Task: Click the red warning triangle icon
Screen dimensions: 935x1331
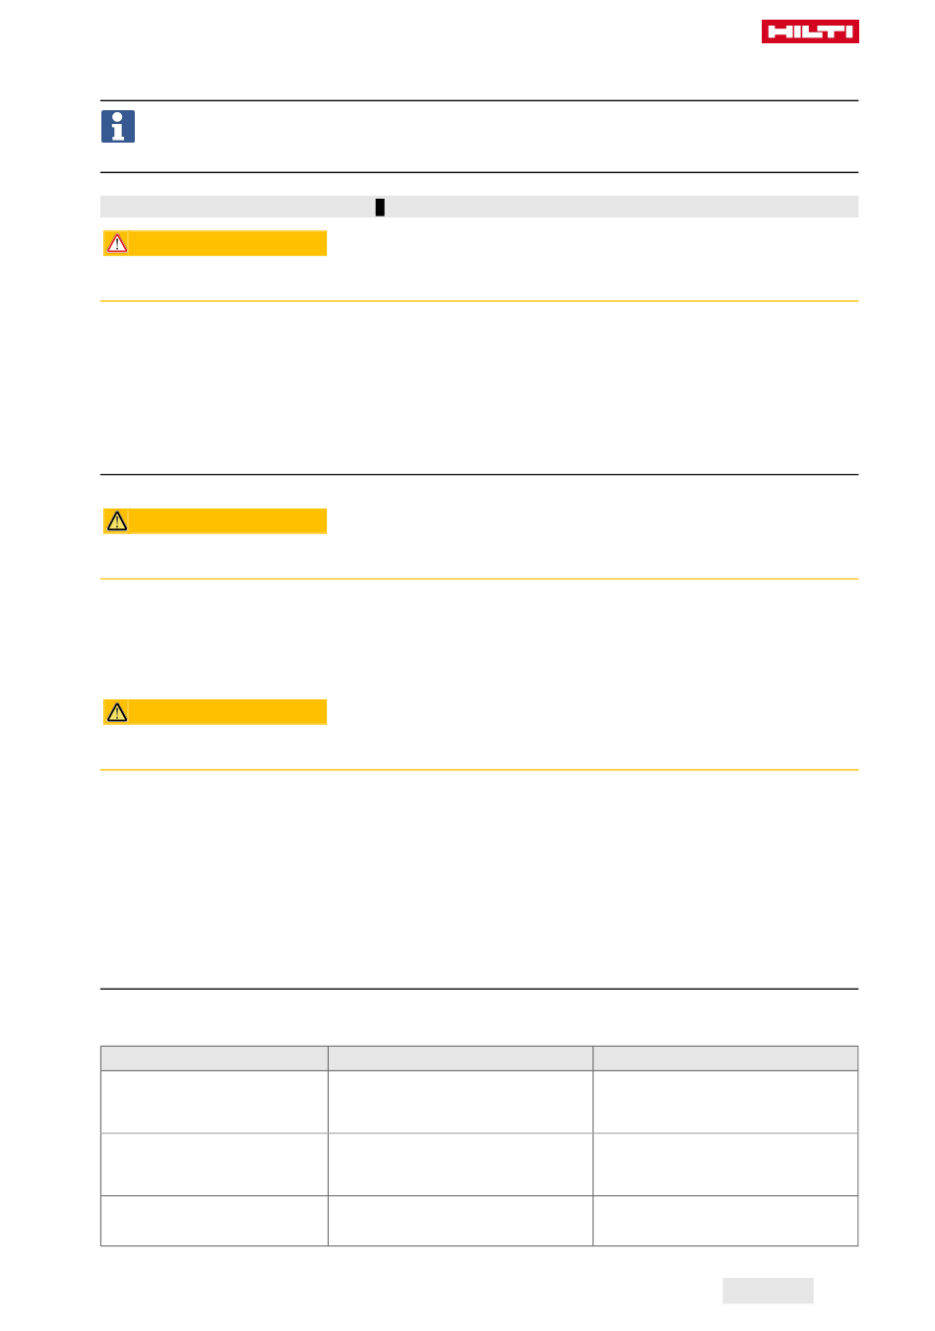Action: tap(117, 243)
